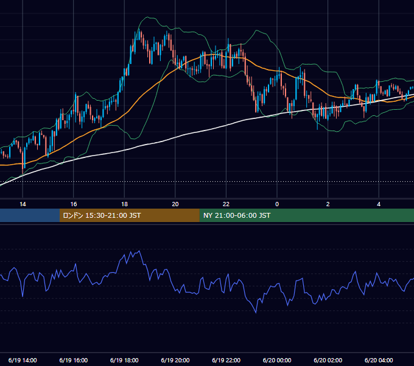This screenshot has height=366, width=414.
Task: Click the hour label 16 on chart axis
Action: tap(74, 204)
